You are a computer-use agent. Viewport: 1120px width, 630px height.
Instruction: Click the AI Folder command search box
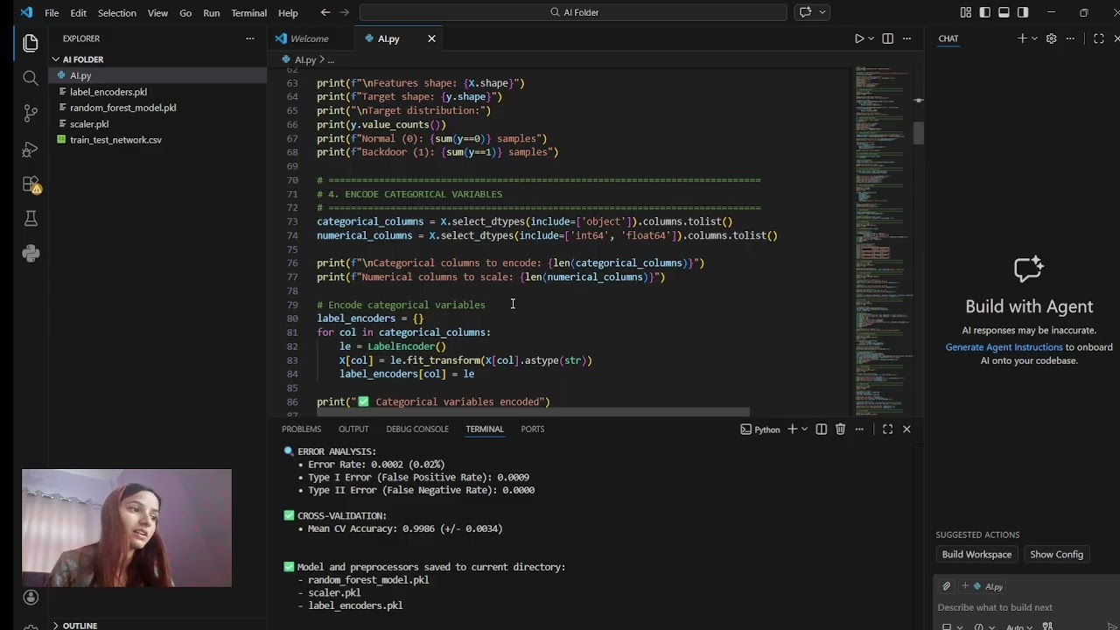(x=573, y=12)
